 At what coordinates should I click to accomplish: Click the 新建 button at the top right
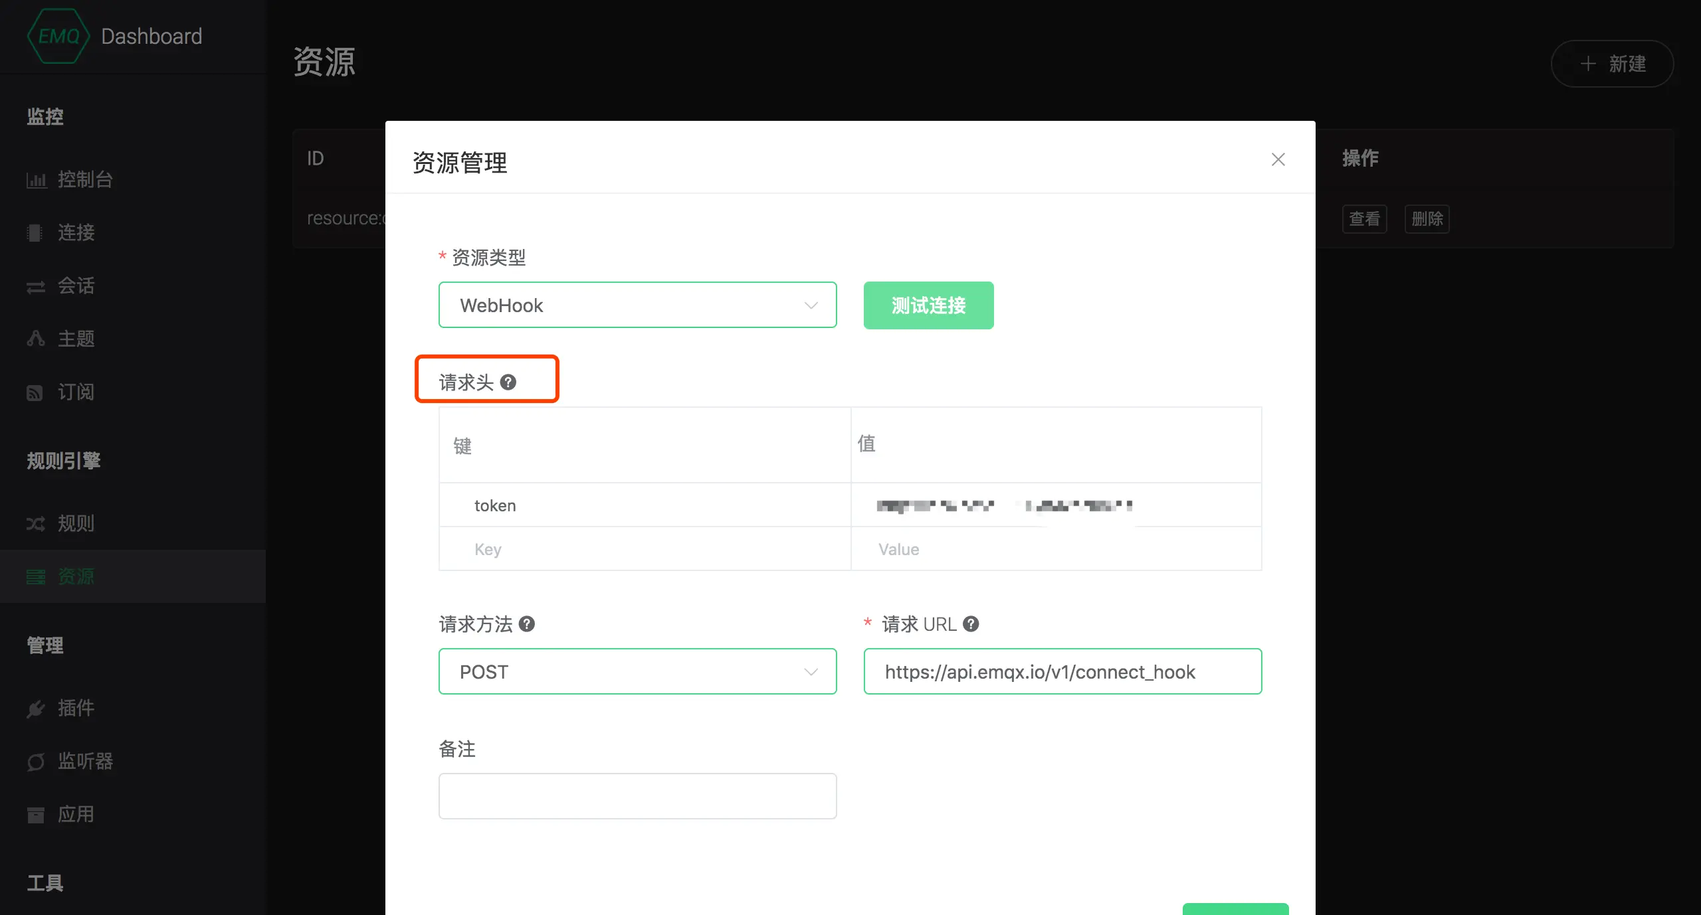pyautogui.click(x=1611, y=64)
